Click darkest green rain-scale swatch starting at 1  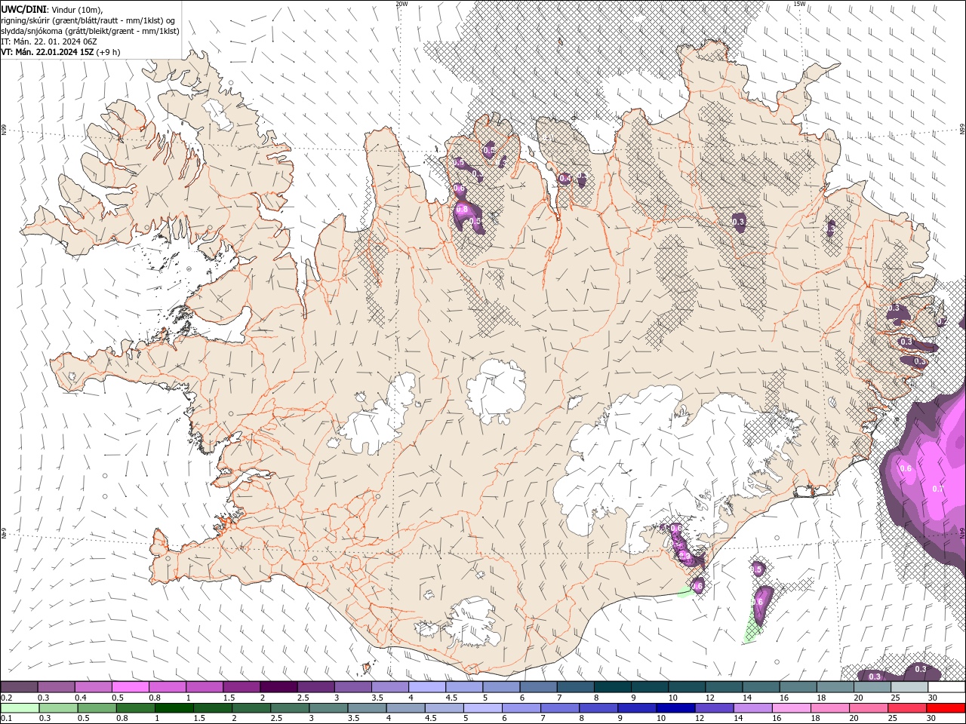174,708
